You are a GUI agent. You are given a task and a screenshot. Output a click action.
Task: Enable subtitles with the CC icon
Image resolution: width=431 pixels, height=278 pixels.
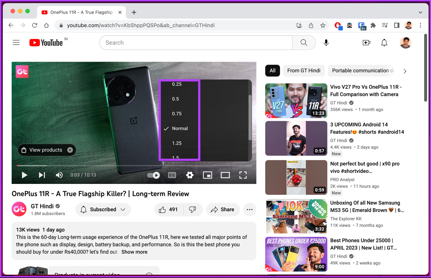point(172,175)
